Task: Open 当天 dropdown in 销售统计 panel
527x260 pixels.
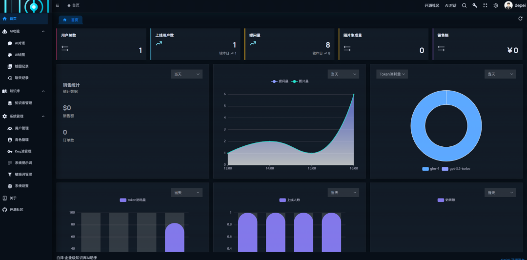Action: 186,74
